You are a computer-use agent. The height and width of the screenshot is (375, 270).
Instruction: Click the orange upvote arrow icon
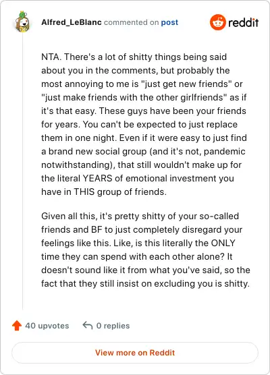click(17, 326)
